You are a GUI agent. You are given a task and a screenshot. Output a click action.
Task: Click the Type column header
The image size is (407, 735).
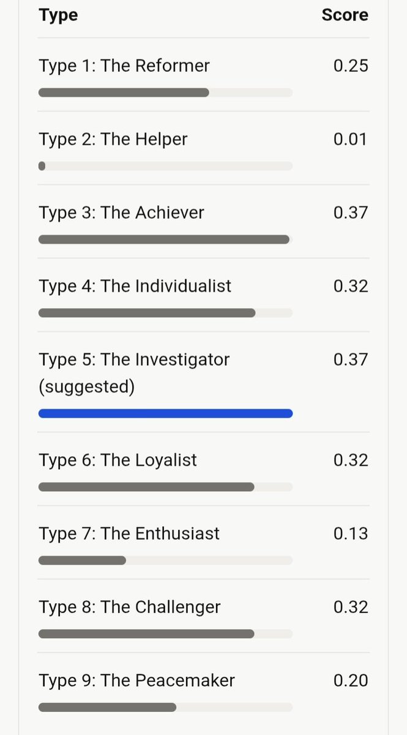tap(58, 15)
